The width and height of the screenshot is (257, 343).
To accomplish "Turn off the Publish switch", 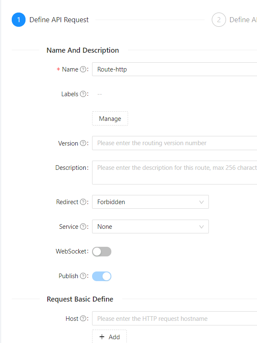I will click(x=102, y=276).
